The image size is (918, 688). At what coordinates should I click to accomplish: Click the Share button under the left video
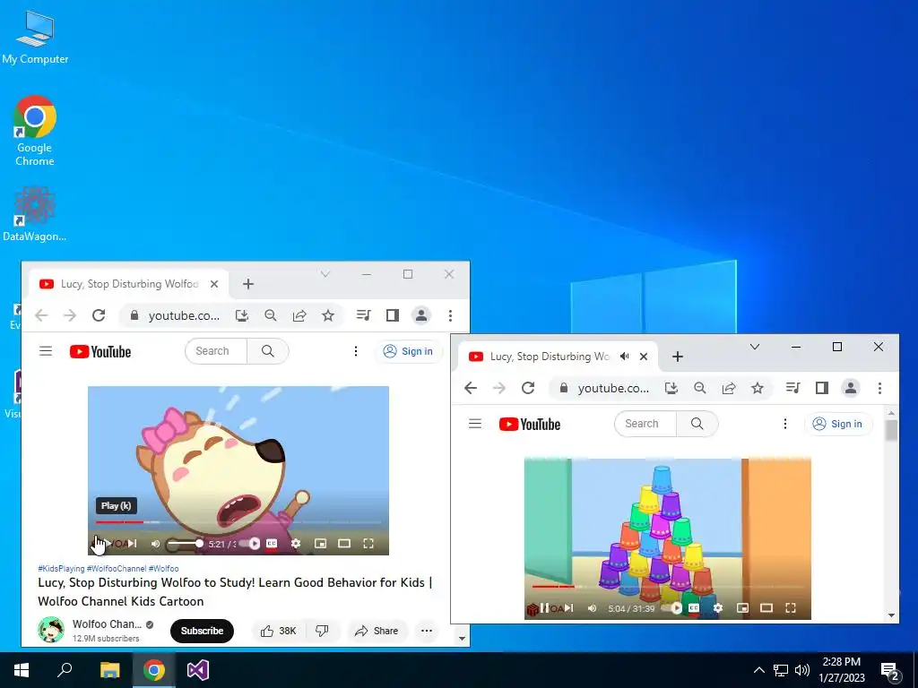point(377,631)
